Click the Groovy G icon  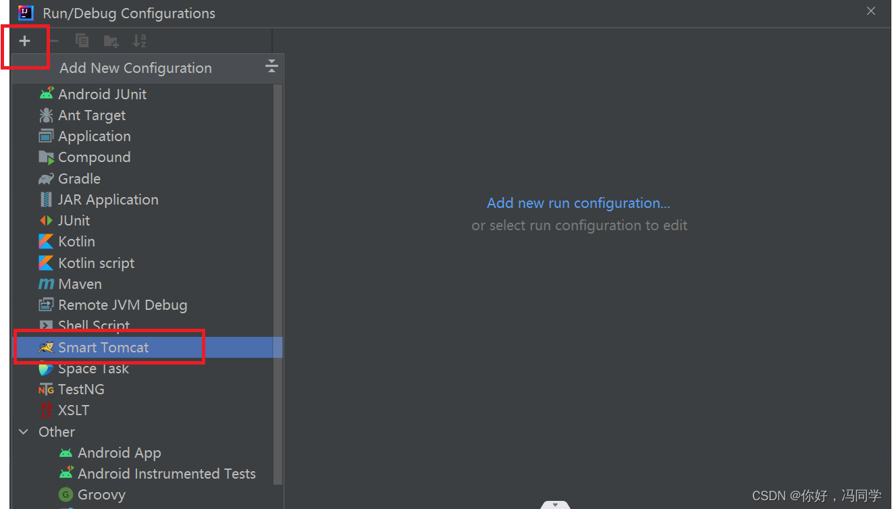(x=65, y=495)
